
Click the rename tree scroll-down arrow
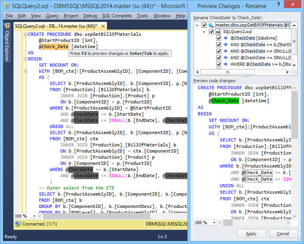point(294,65)
